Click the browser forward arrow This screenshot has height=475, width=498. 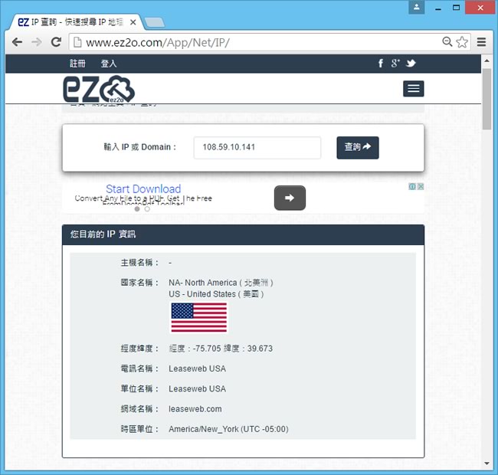coord(37,42)
